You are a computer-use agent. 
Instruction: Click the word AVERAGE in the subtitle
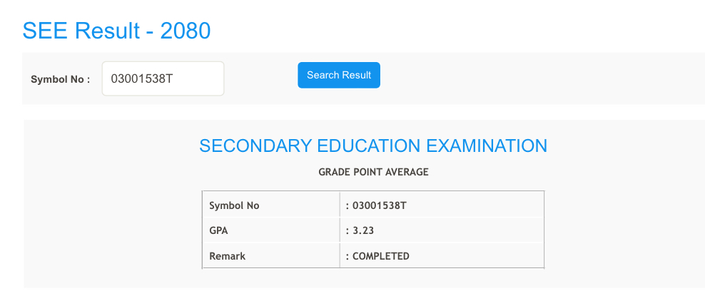coord(408,172)
